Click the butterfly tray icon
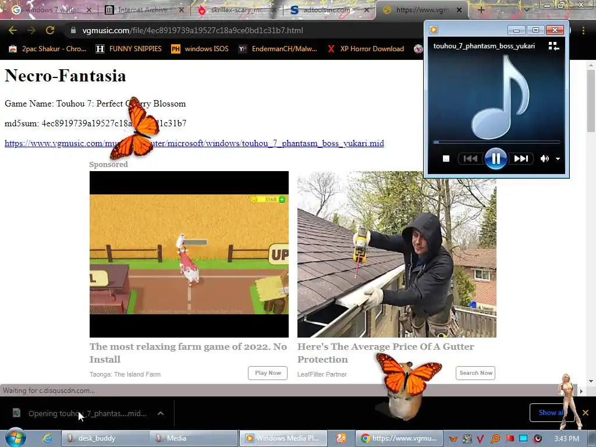Viewport: 596px width, 447px height. [453, 439]
